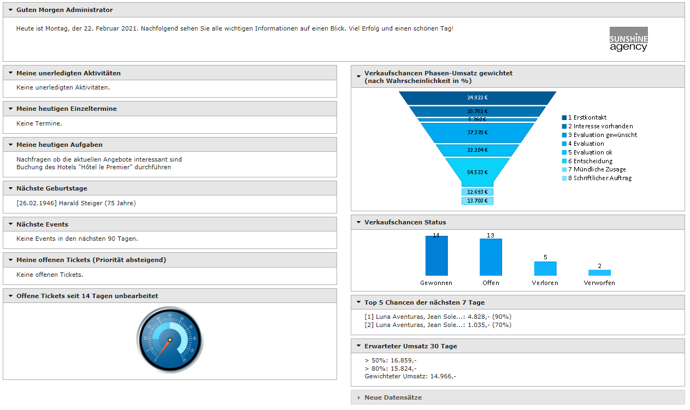Collapse the Verkaufschancen Status panel
Image resolution: width=690 pixels, height=410 pixels.
tap(358, 222)
